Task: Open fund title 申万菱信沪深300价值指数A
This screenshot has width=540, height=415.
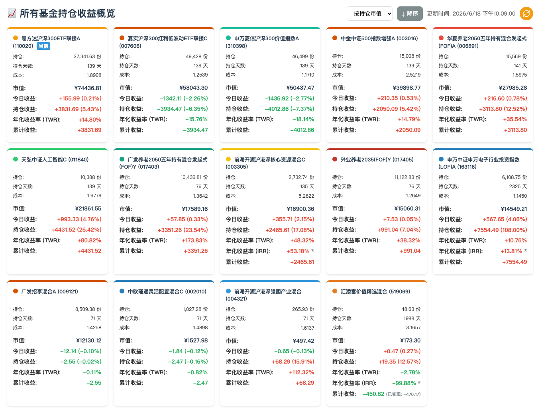Action: tap(267, 38)
